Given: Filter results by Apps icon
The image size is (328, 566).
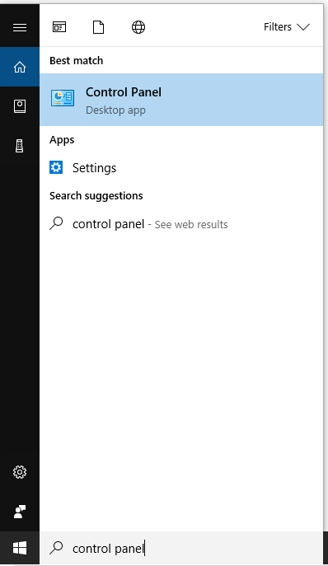Looking at the screenshot, I should point(59,27).
